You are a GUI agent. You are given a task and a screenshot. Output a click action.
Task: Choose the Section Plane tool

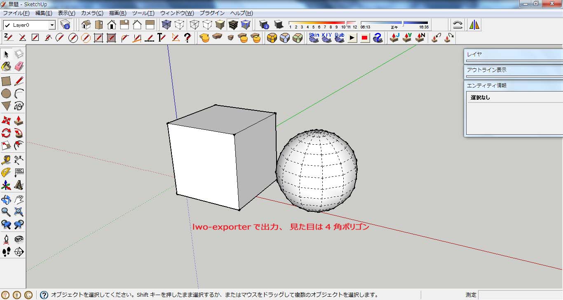click(x=19, y=251)
